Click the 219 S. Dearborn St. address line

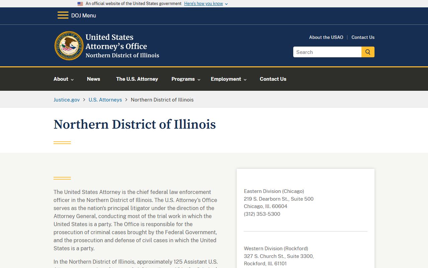coord(279,199)
